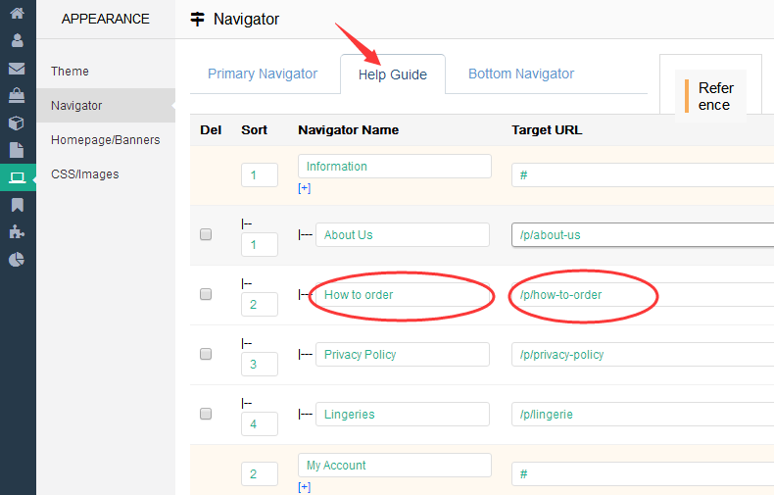Viewport: 774px width, 495px height.
Task: Select the laptop appearance icon
Action: pos(17,177)
